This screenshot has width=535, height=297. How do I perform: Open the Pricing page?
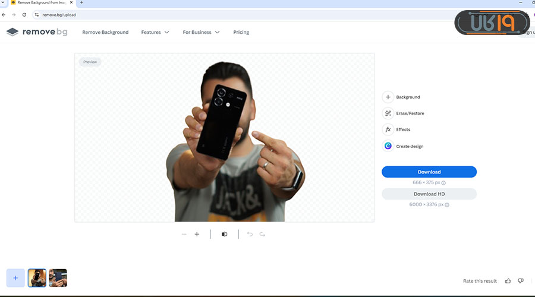(x=241, y=32)
